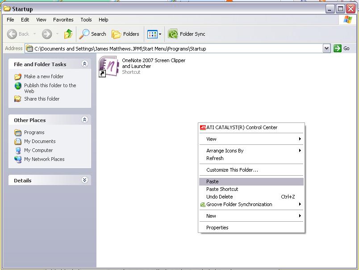This screenshot has height=270, width=359.
Task: Choose Undo Delete from context menu
Action: pyautogui.click(x=251, y=197)
